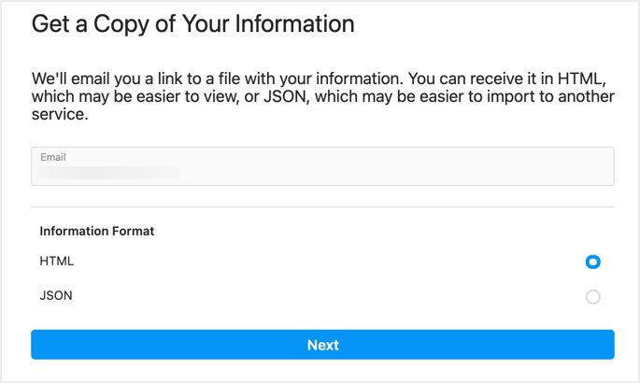Click the small Email label inside field
The image size is (640, 383).
52,158
